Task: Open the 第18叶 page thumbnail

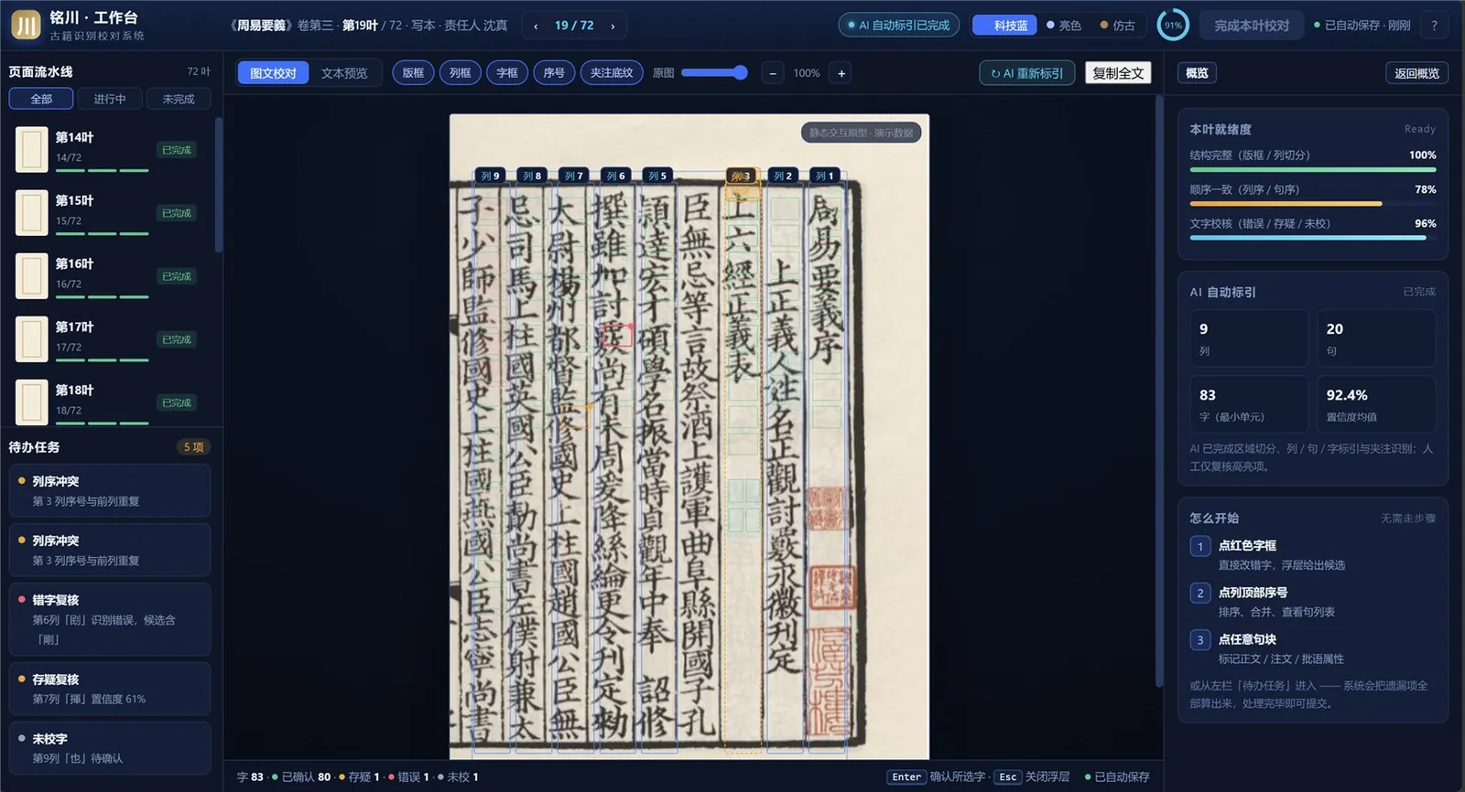Action: click(32, 401)
